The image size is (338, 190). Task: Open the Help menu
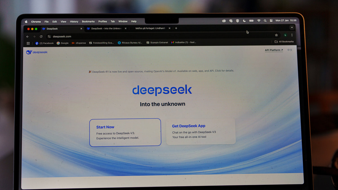pyautogui.click(x=134, y=22)
